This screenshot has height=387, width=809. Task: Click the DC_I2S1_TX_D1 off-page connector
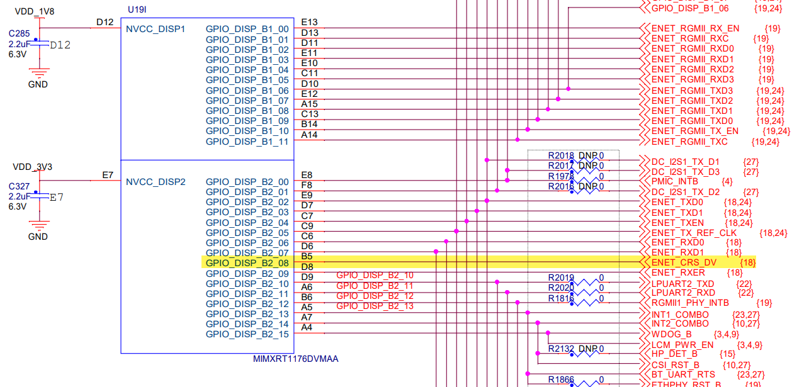pos(644,162)
